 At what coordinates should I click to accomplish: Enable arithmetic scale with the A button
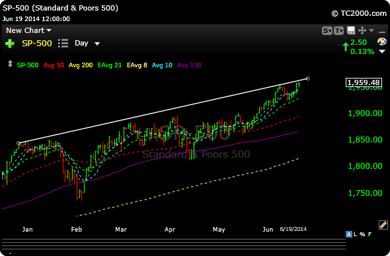coord(349,234)
